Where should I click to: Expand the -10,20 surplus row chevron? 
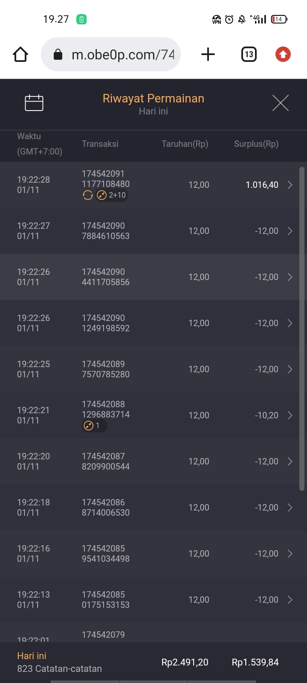(290, 415)
